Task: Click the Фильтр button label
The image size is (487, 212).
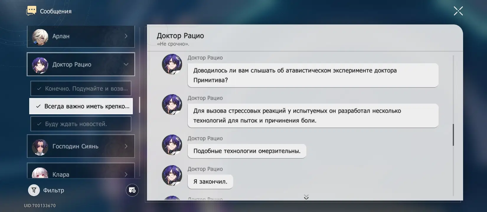Action: coord(54,191)
